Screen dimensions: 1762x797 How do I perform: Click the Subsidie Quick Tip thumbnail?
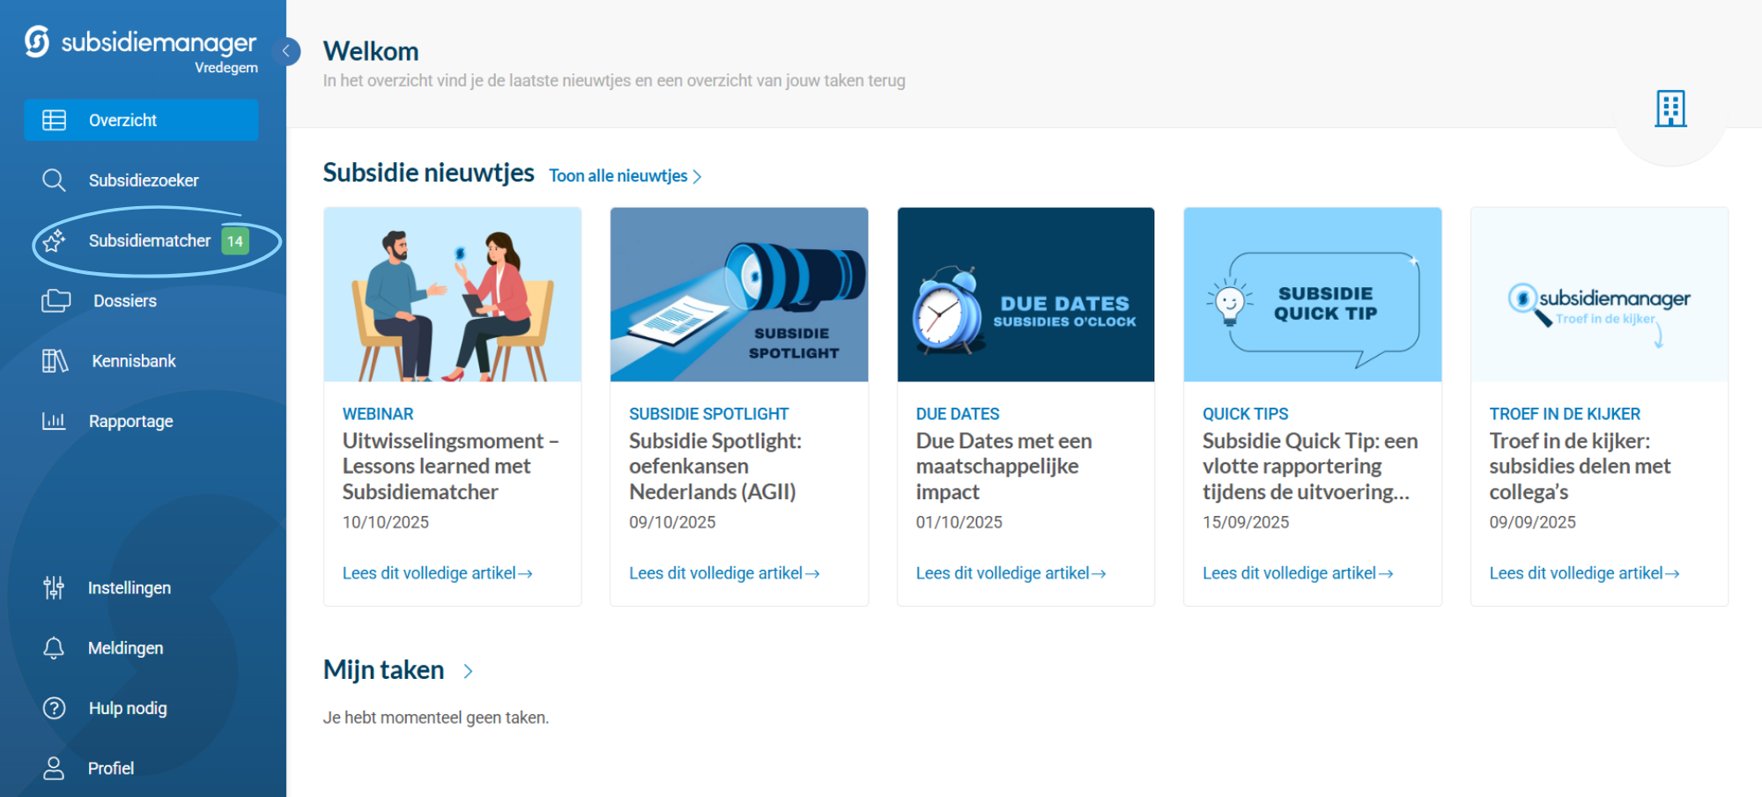pos(1312,294)
